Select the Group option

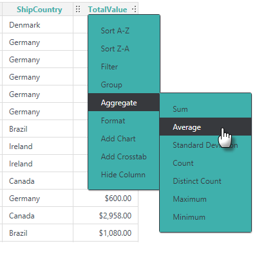124,85
